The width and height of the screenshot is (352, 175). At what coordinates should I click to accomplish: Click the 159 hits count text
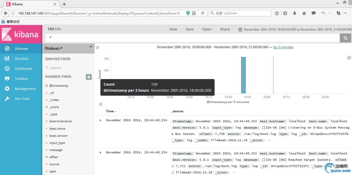click(x=54, y=29)
